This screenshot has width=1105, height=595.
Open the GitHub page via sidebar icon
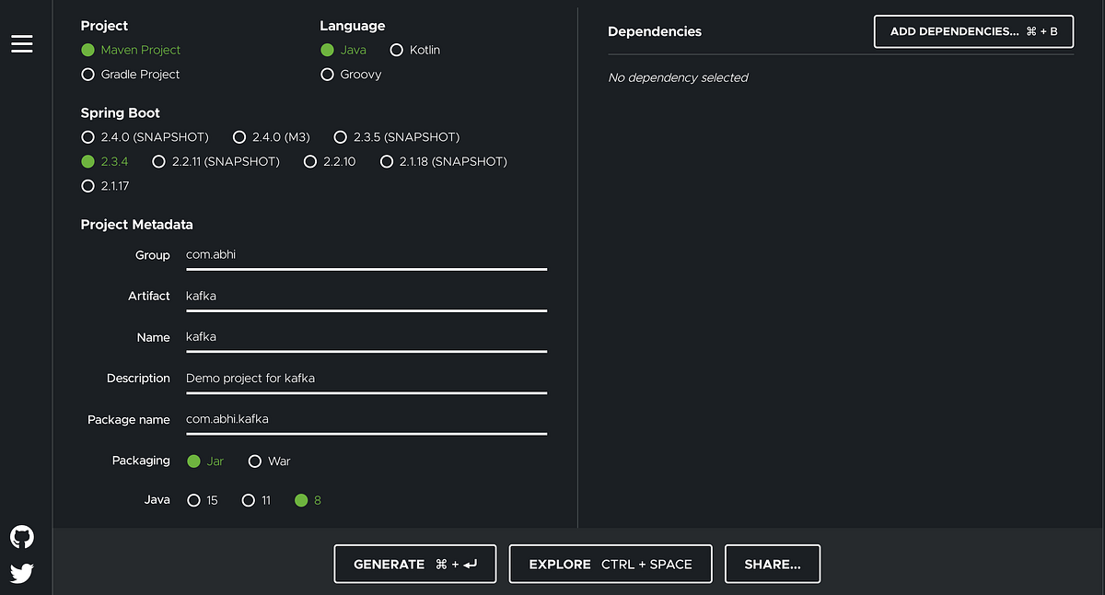coord(21,536)
